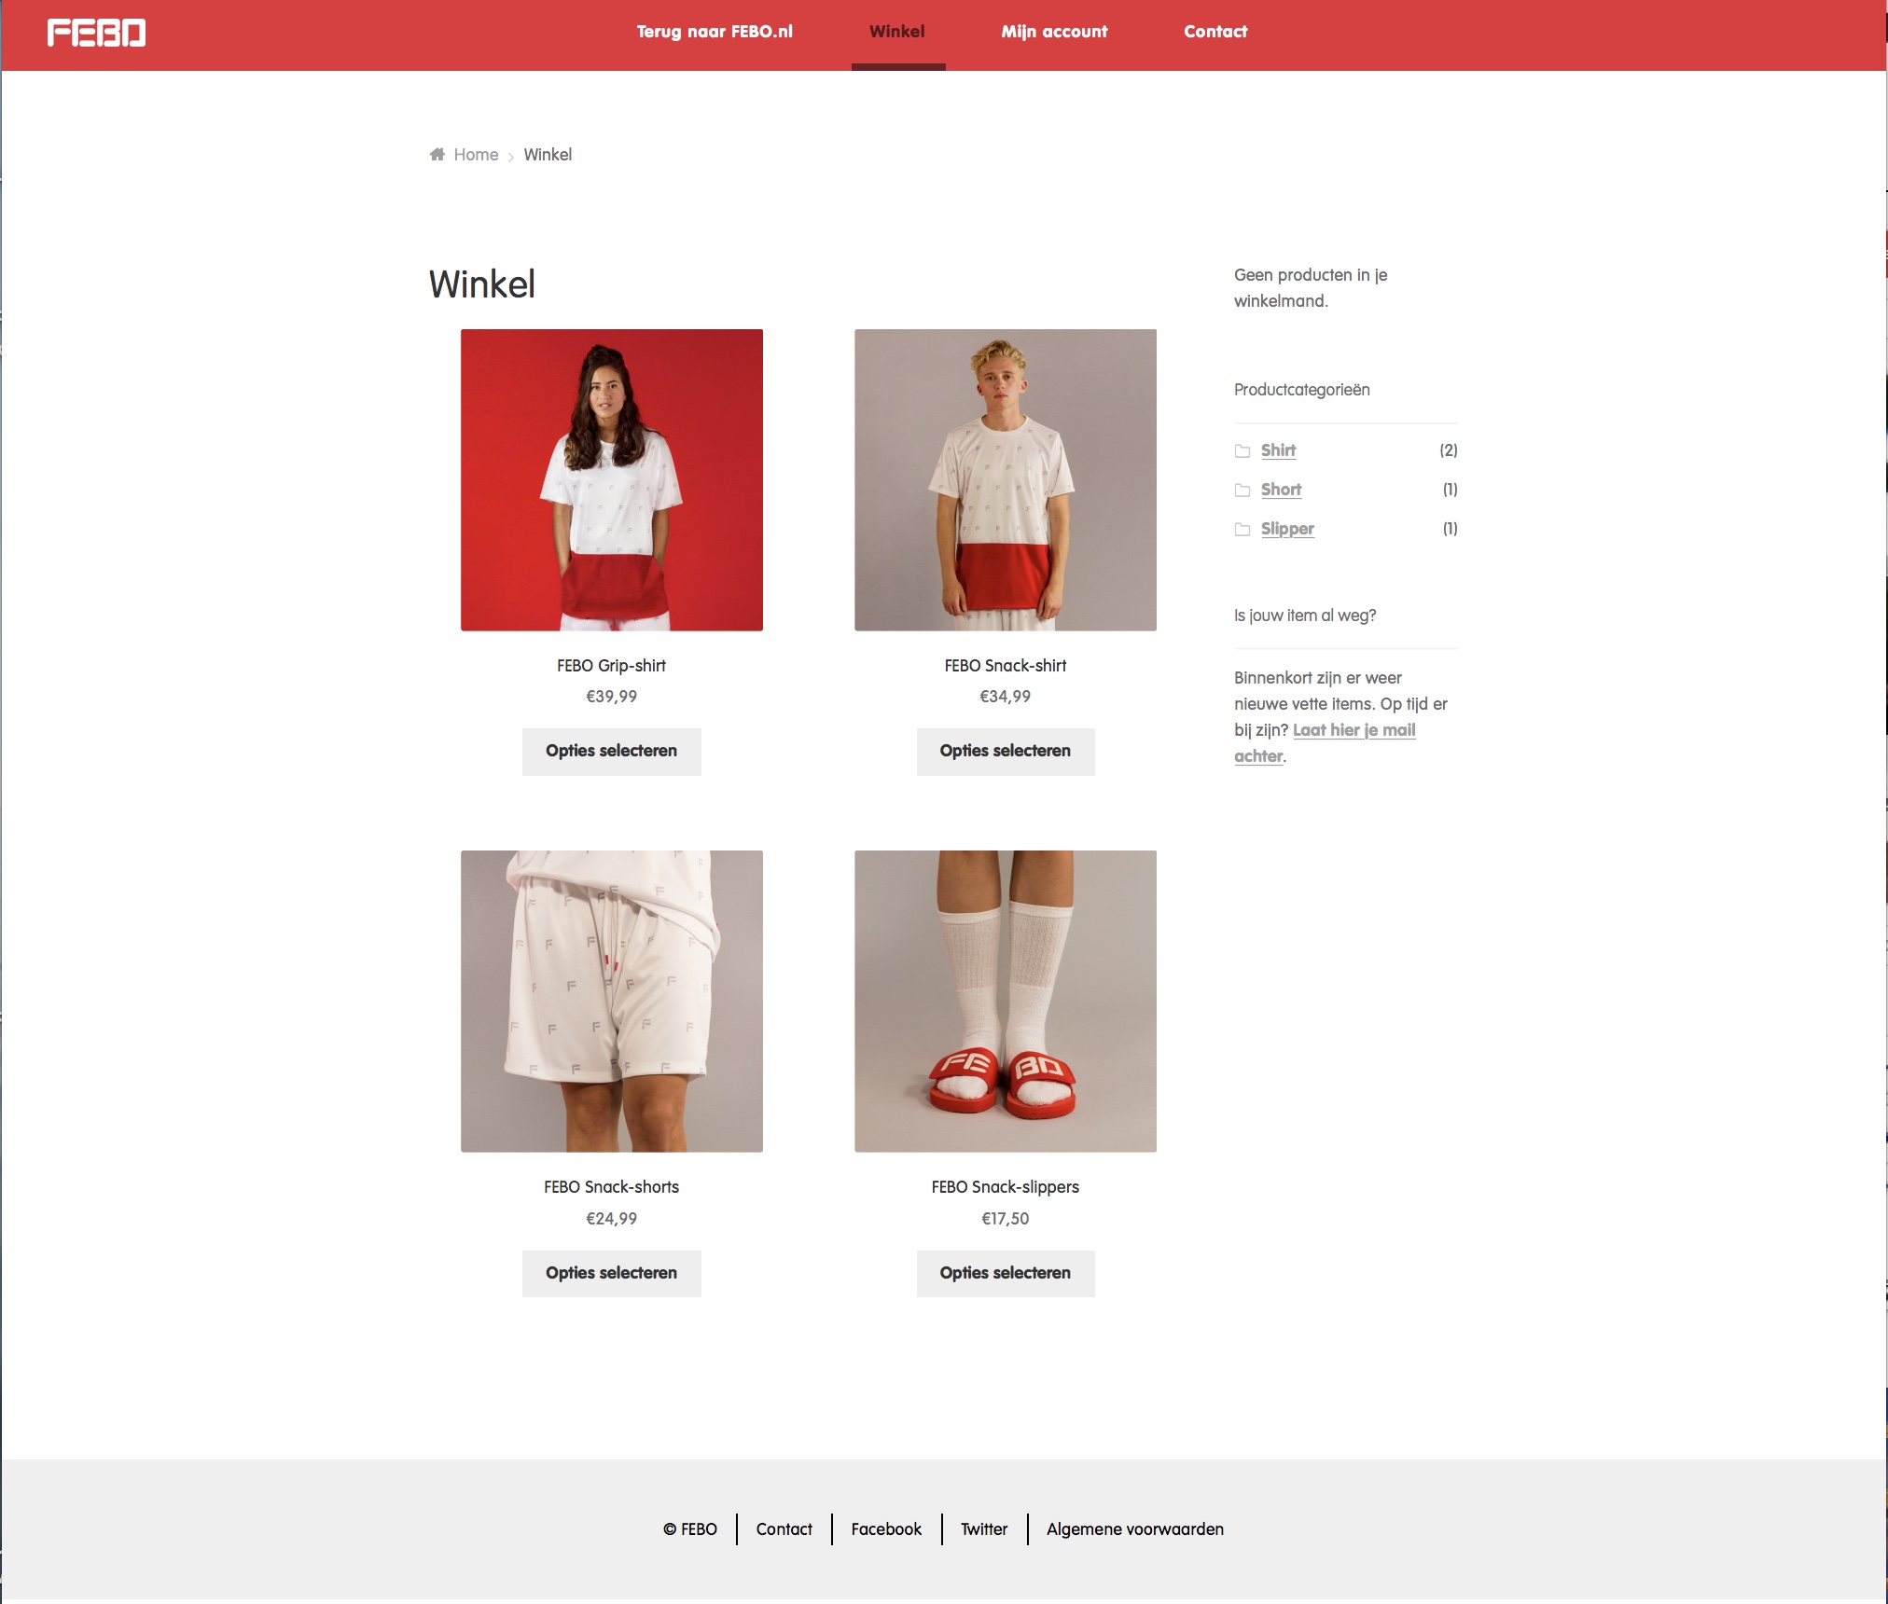Open Facebook link in the footer
Image resolution: width=1888 pixels, height=1604 pixels.
point(886,1529)
